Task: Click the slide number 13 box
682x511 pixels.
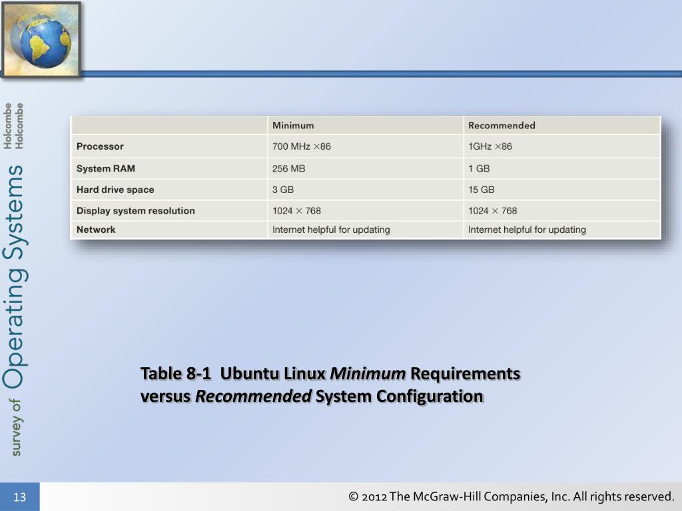Action: pos(19,496)
